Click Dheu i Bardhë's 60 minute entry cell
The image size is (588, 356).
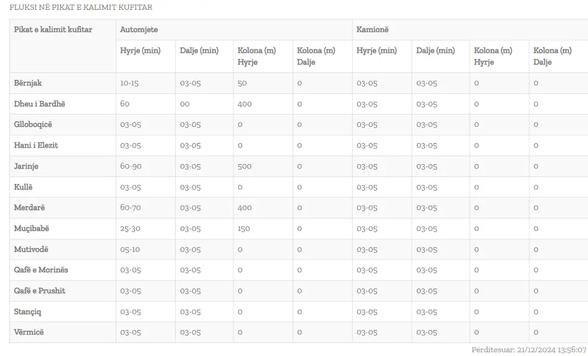(x=145, y=104)
